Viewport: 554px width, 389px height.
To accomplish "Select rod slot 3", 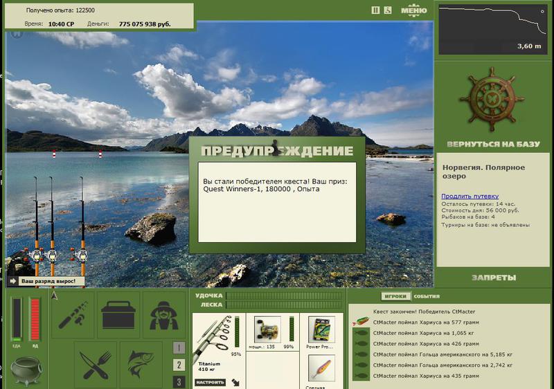I will pyautogui.click(x=179, y=382).
